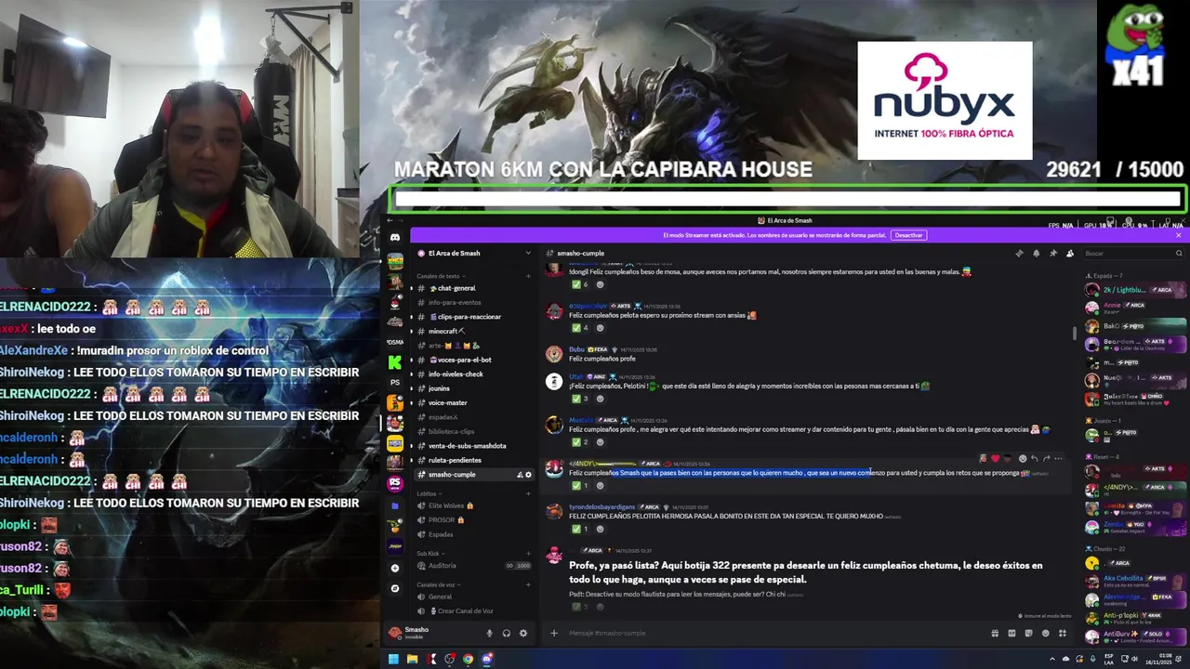Open more options on hovered 4NDY message
This screenshot has height=669, width=1190.
click(1058, 458)
